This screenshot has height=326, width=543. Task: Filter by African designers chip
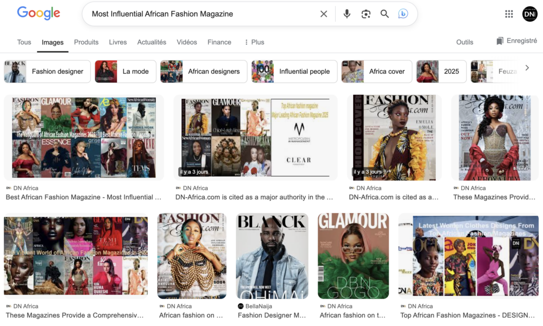[x=204, y=71]
